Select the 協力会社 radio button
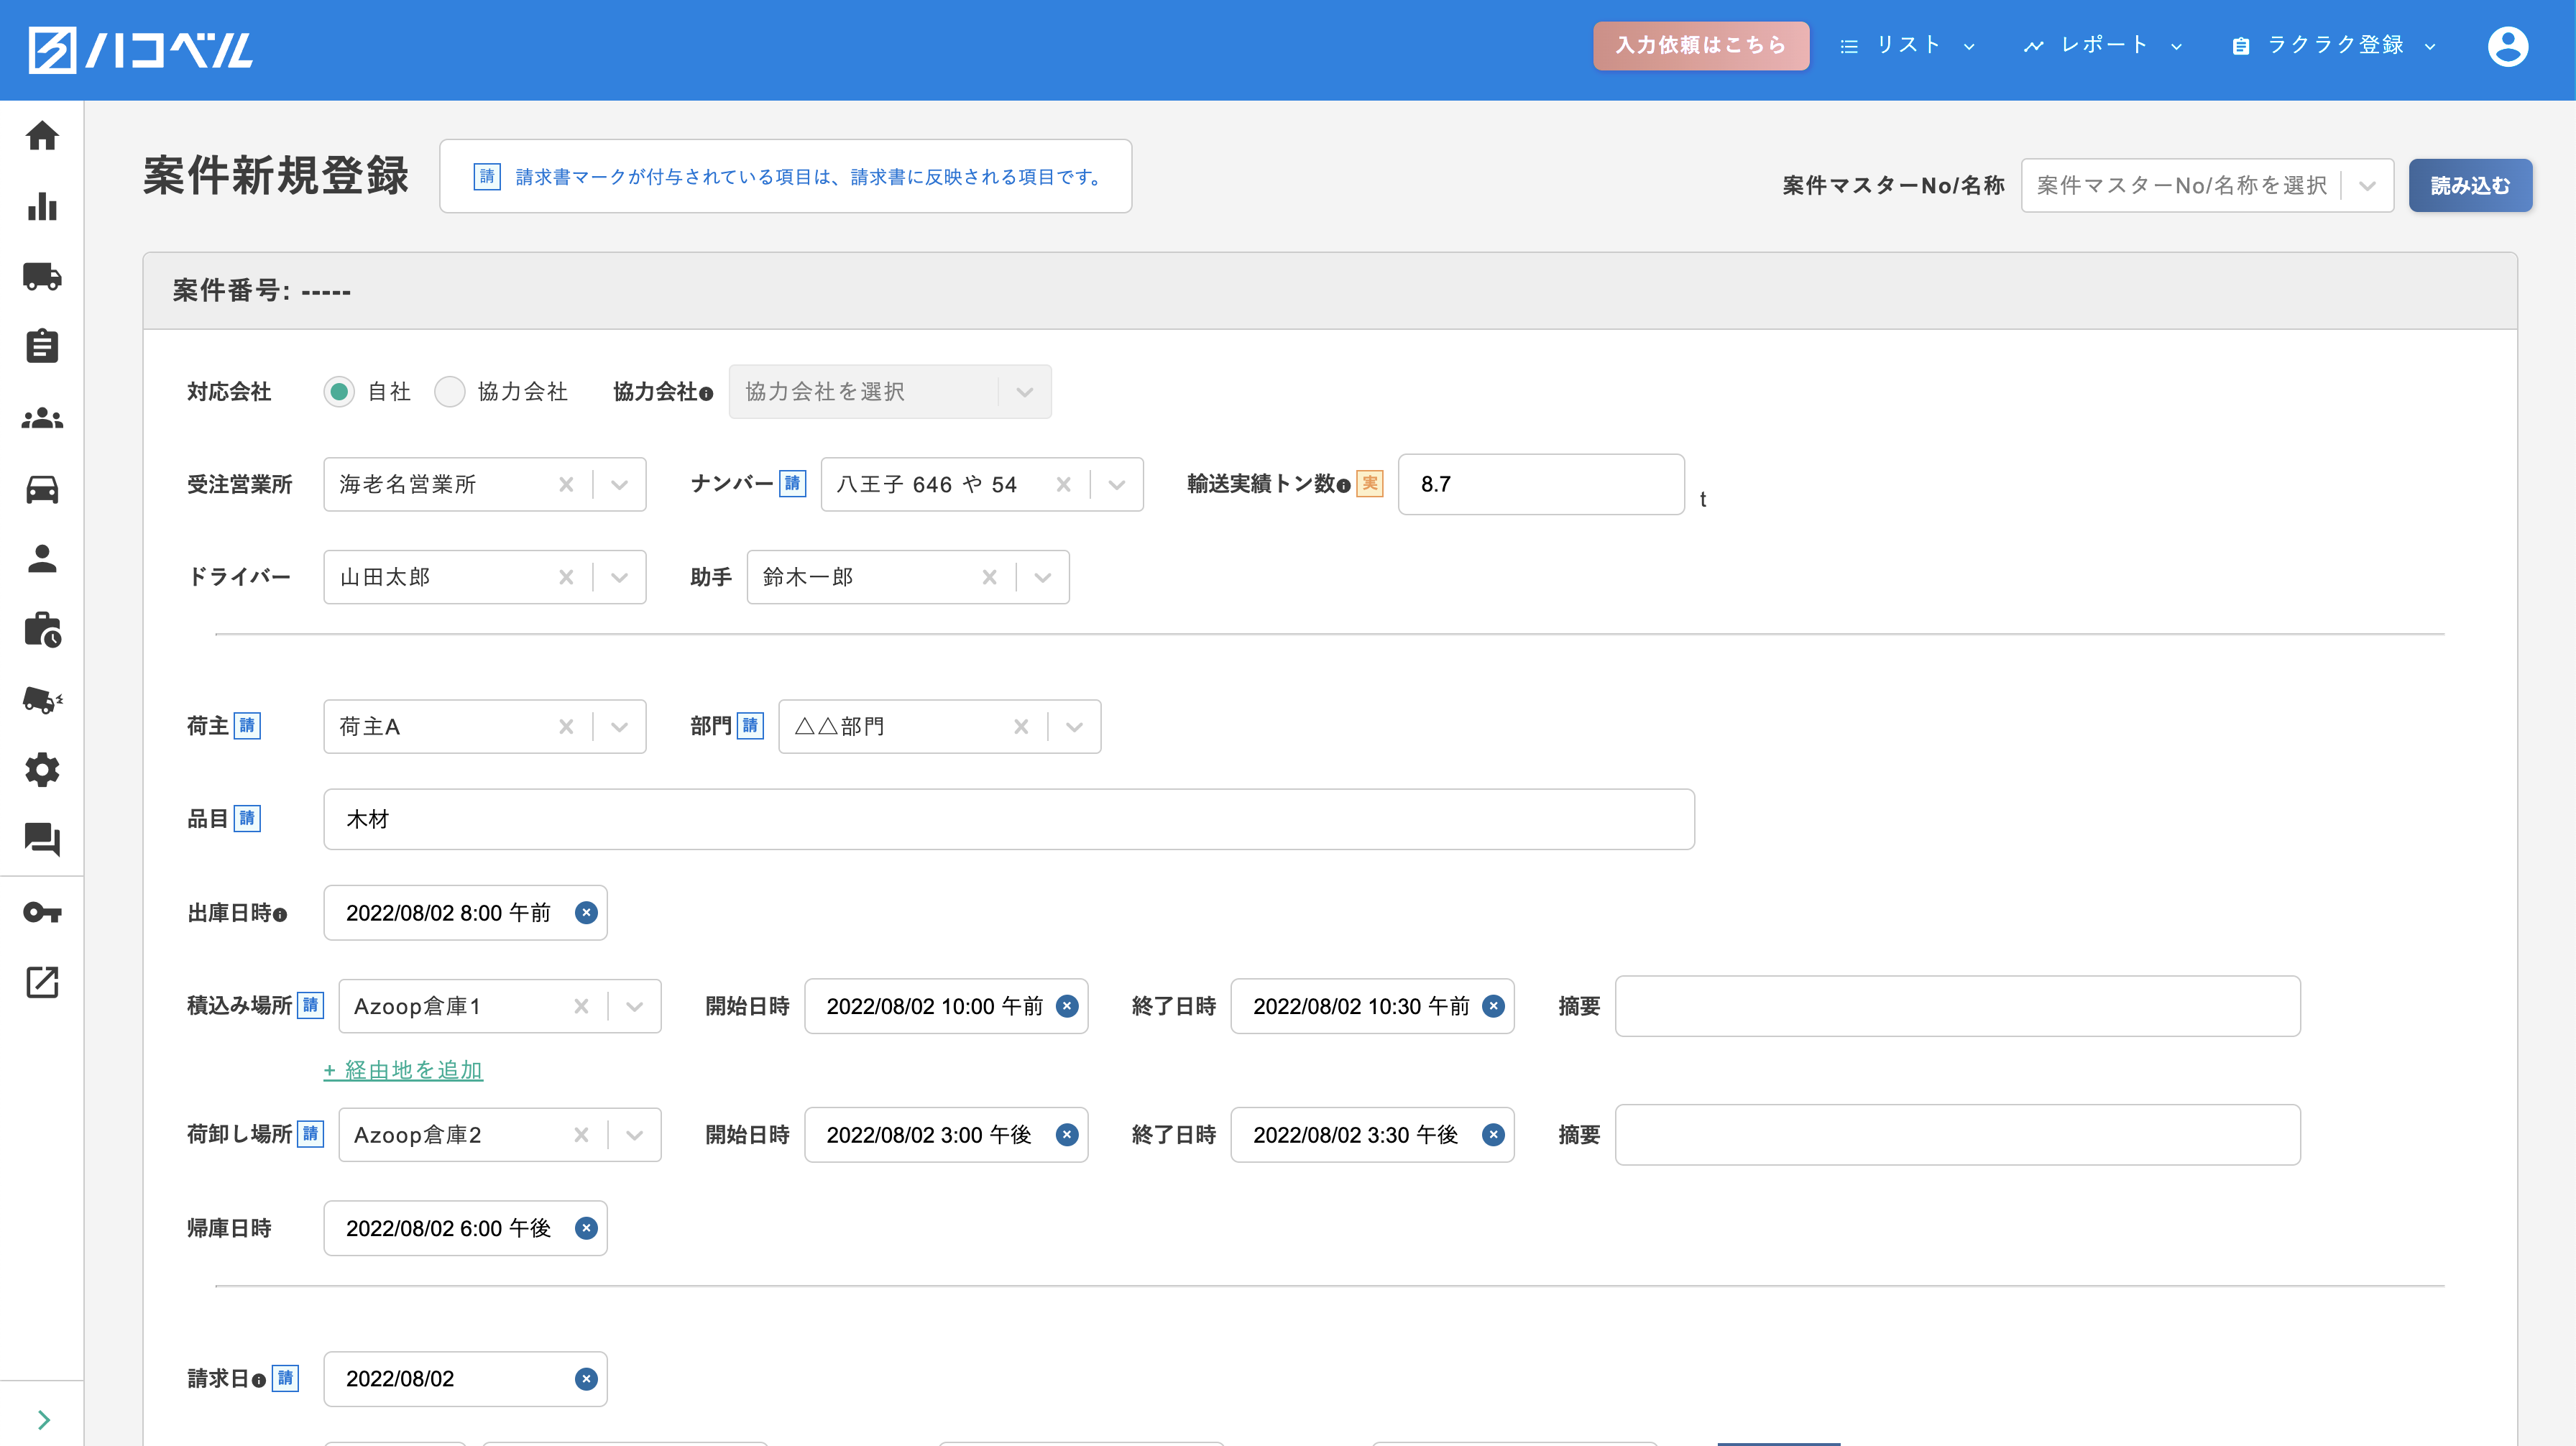This screenshot has height=1446, width=2576. pyautogui.click(x=450, y=391)
